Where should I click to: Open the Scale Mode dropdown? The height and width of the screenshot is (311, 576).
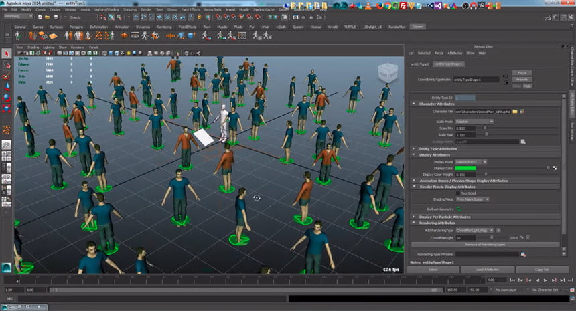point(474,122)
